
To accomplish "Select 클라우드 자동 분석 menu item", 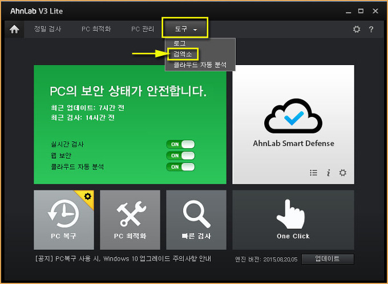I will coord(200,65).
